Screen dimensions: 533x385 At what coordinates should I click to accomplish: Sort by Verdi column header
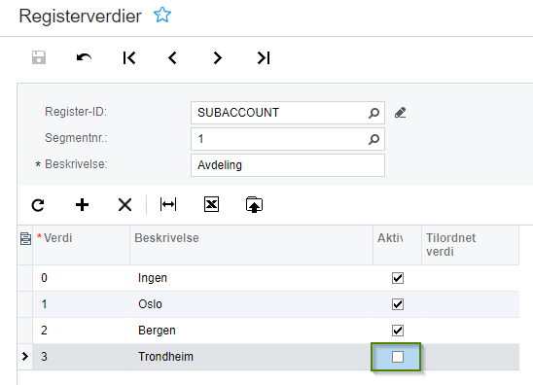[x=82, y=245]
